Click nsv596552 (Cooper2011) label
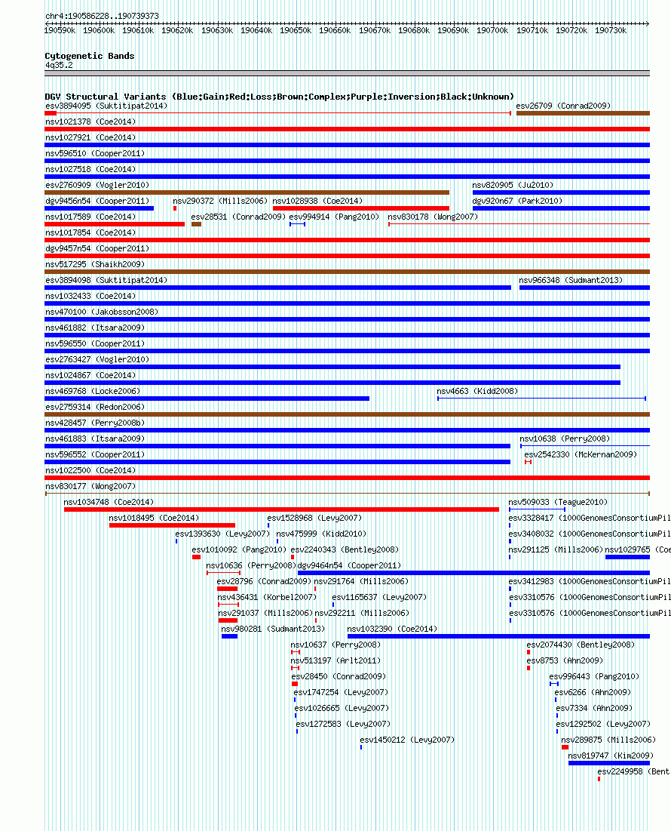The width and height of the screenshot is (671, 831). coord(95,456)
